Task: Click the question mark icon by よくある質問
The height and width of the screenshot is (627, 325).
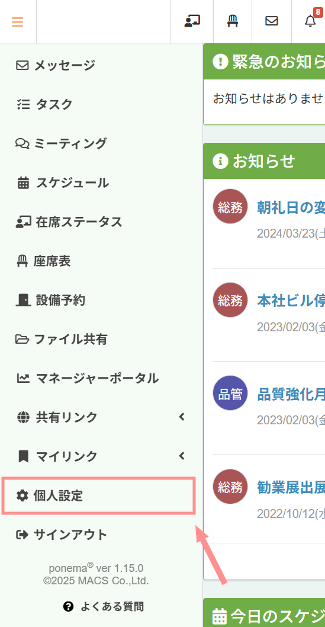Action: tap(68, 607)
